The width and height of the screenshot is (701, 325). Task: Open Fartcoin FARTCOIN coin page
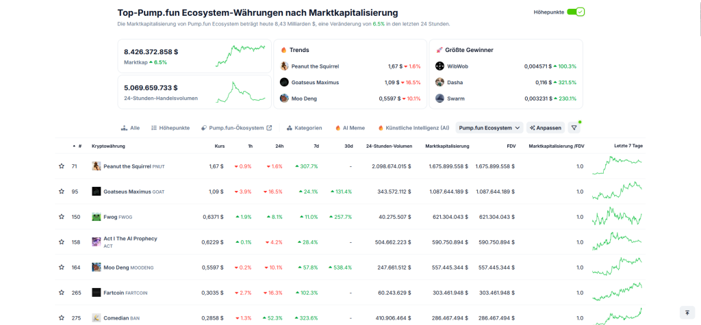[x=125, y=293]
